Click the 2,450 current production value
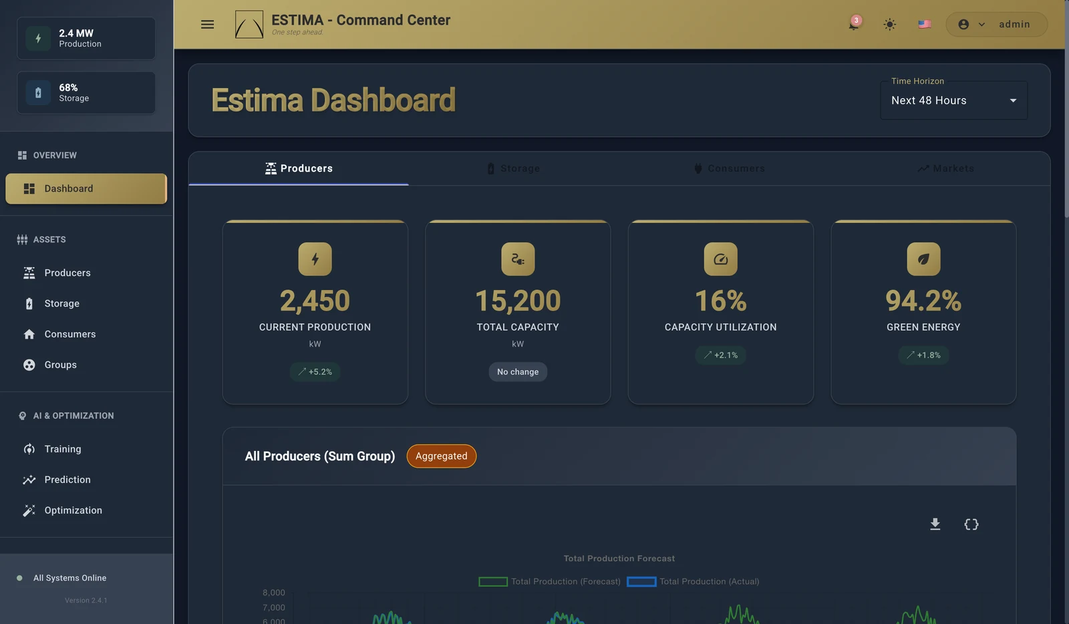 (315, 301)
